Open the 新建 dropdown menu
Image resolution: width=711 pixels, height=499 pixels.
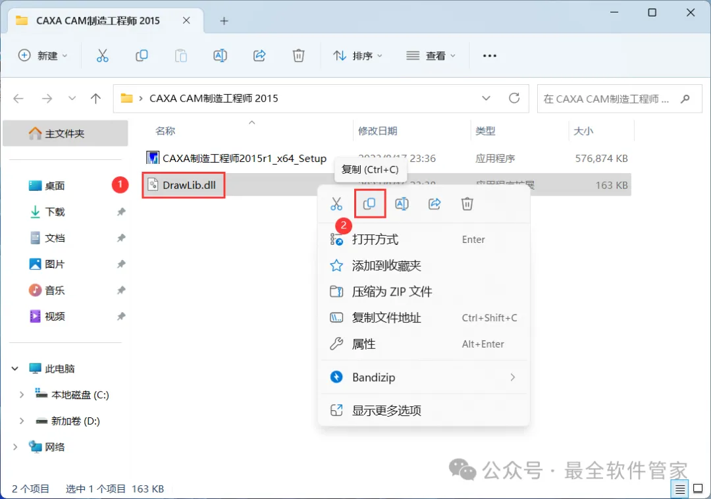coord(43,56)
